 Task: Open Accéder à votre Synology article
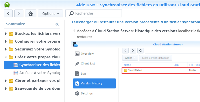coord(32,73)
